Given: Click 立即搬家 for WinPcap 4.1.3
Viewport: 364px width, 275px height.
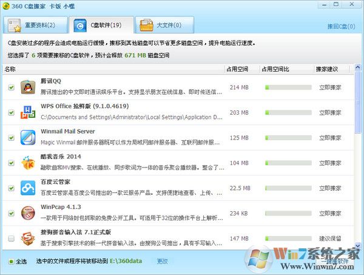Looking at the screenshot, I should pyautogui.click(x=330, y=214).
